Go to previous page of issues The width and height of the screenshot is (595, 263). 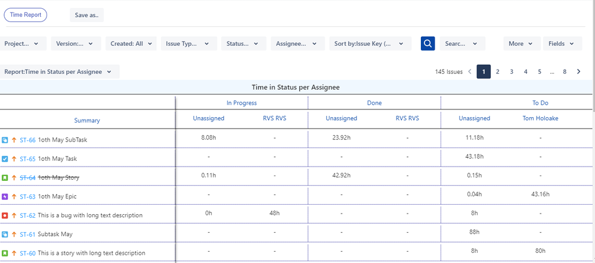pos(470,72)
